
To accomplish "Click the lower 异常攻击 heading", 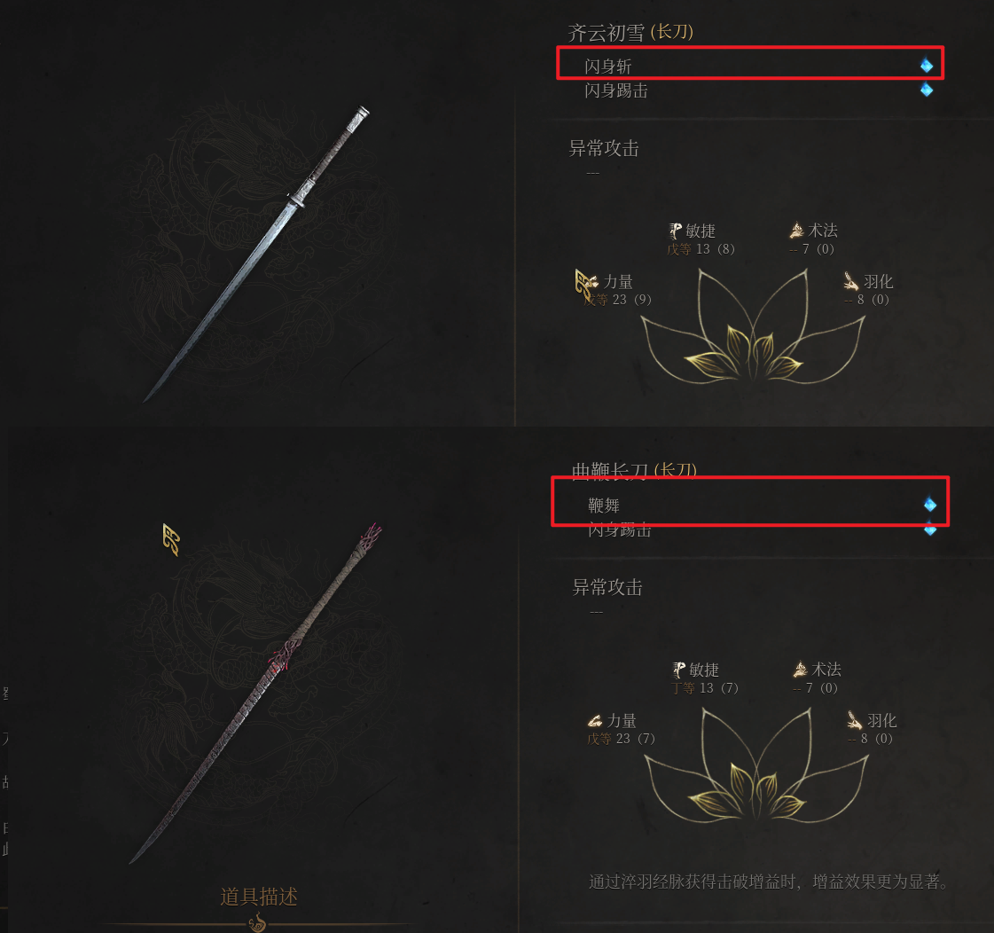I will 607,587.
